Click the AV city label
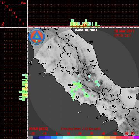The height and width of the screenshot is (139, 139). (x=115, y=112)
